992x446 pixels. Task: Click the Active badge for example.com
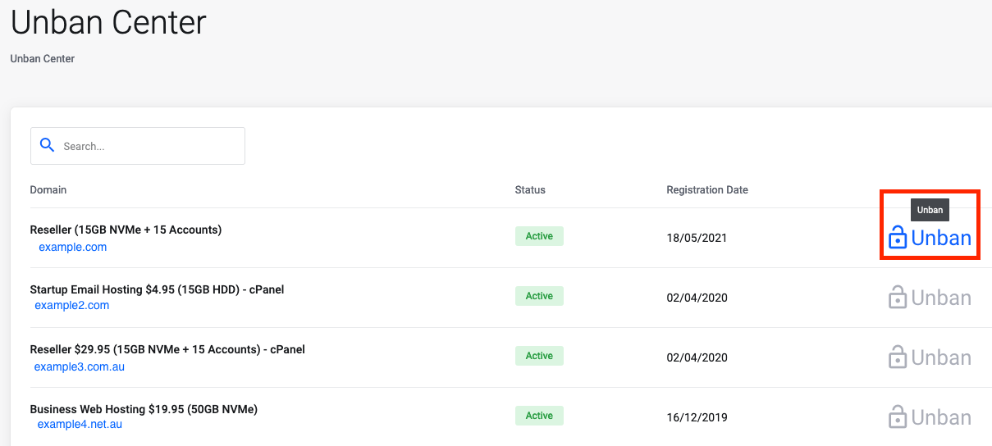tap(539, 236)
